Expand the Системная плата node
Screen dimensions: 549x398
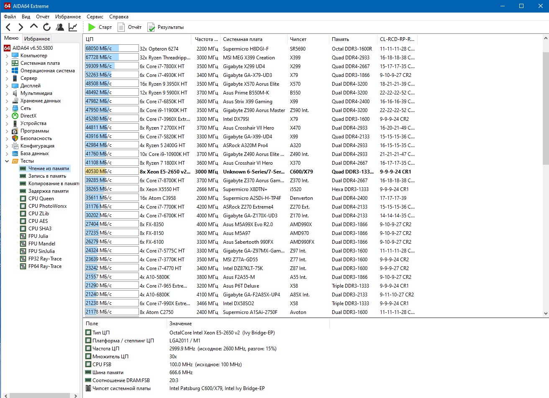pyautogui.click(x=7, y=64)
